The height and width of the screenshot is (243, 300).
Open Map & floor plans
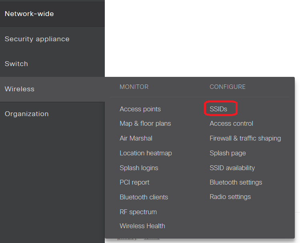(145, 124)
